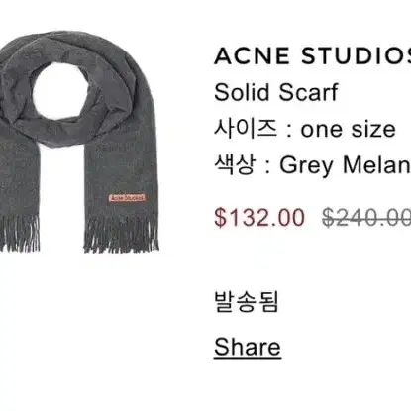The width and height of the screenshot is (411, 411).
Task: Open the grey scarf product image
Action: pyautogui.click(x=79, y=142)
